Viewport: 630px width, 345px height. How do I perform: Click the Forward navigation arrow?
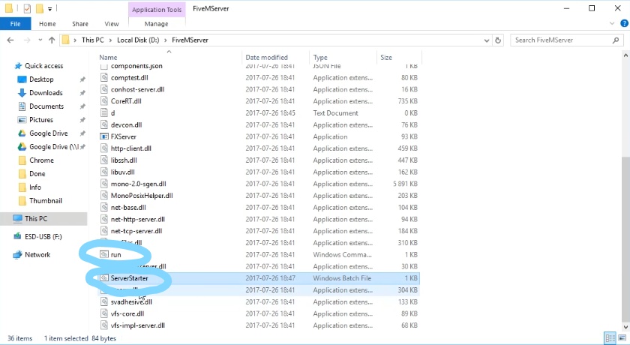pyautogui.click(x=27, y=40)
